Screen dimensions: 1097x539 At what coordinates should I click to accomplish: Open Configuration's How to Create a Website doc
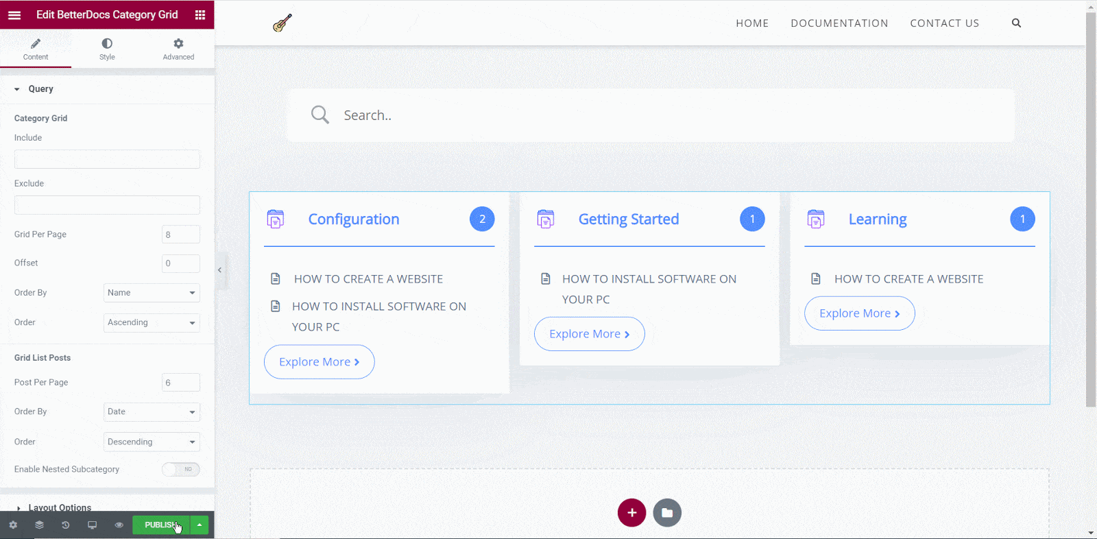point(368,279)
